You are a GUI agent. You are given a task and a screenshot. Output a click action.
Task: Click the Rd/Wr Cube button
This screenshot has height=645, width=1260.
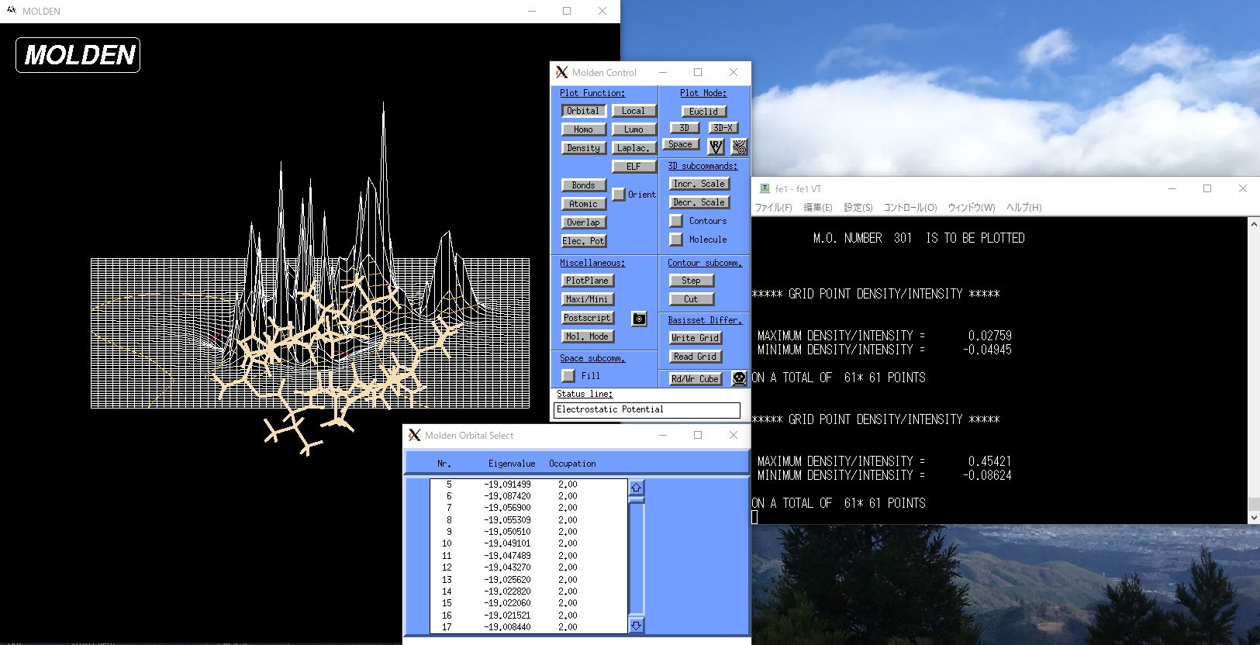tap(695, 379)
